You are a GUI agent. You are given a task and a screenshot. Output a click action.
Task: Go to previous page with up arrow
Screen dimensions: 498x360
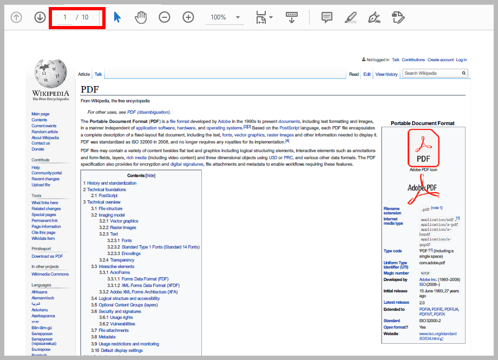(x=16, y=17)
